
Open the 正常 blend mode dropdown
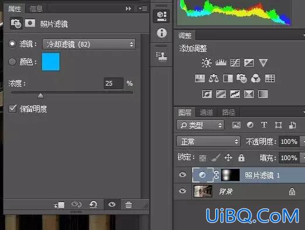coord(209,141)
